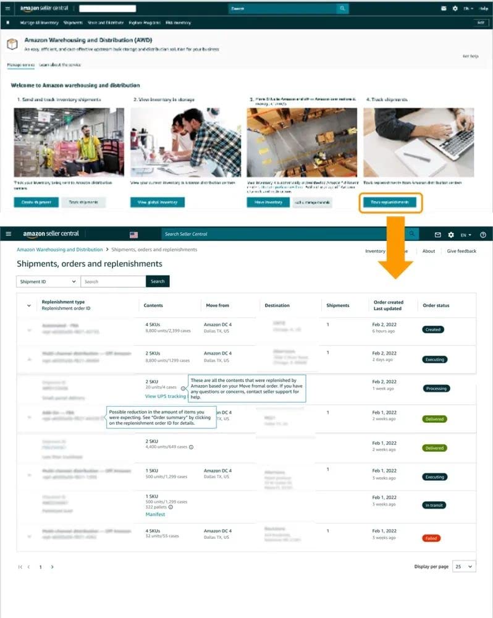Open the View UPS tracking link
493x618 pixels.
tap(165, 396)
